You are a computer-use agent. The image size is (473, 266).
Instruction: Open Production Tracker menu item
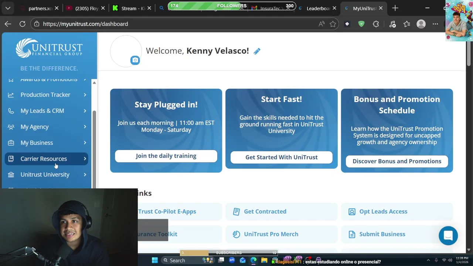(x=47, y=95)
